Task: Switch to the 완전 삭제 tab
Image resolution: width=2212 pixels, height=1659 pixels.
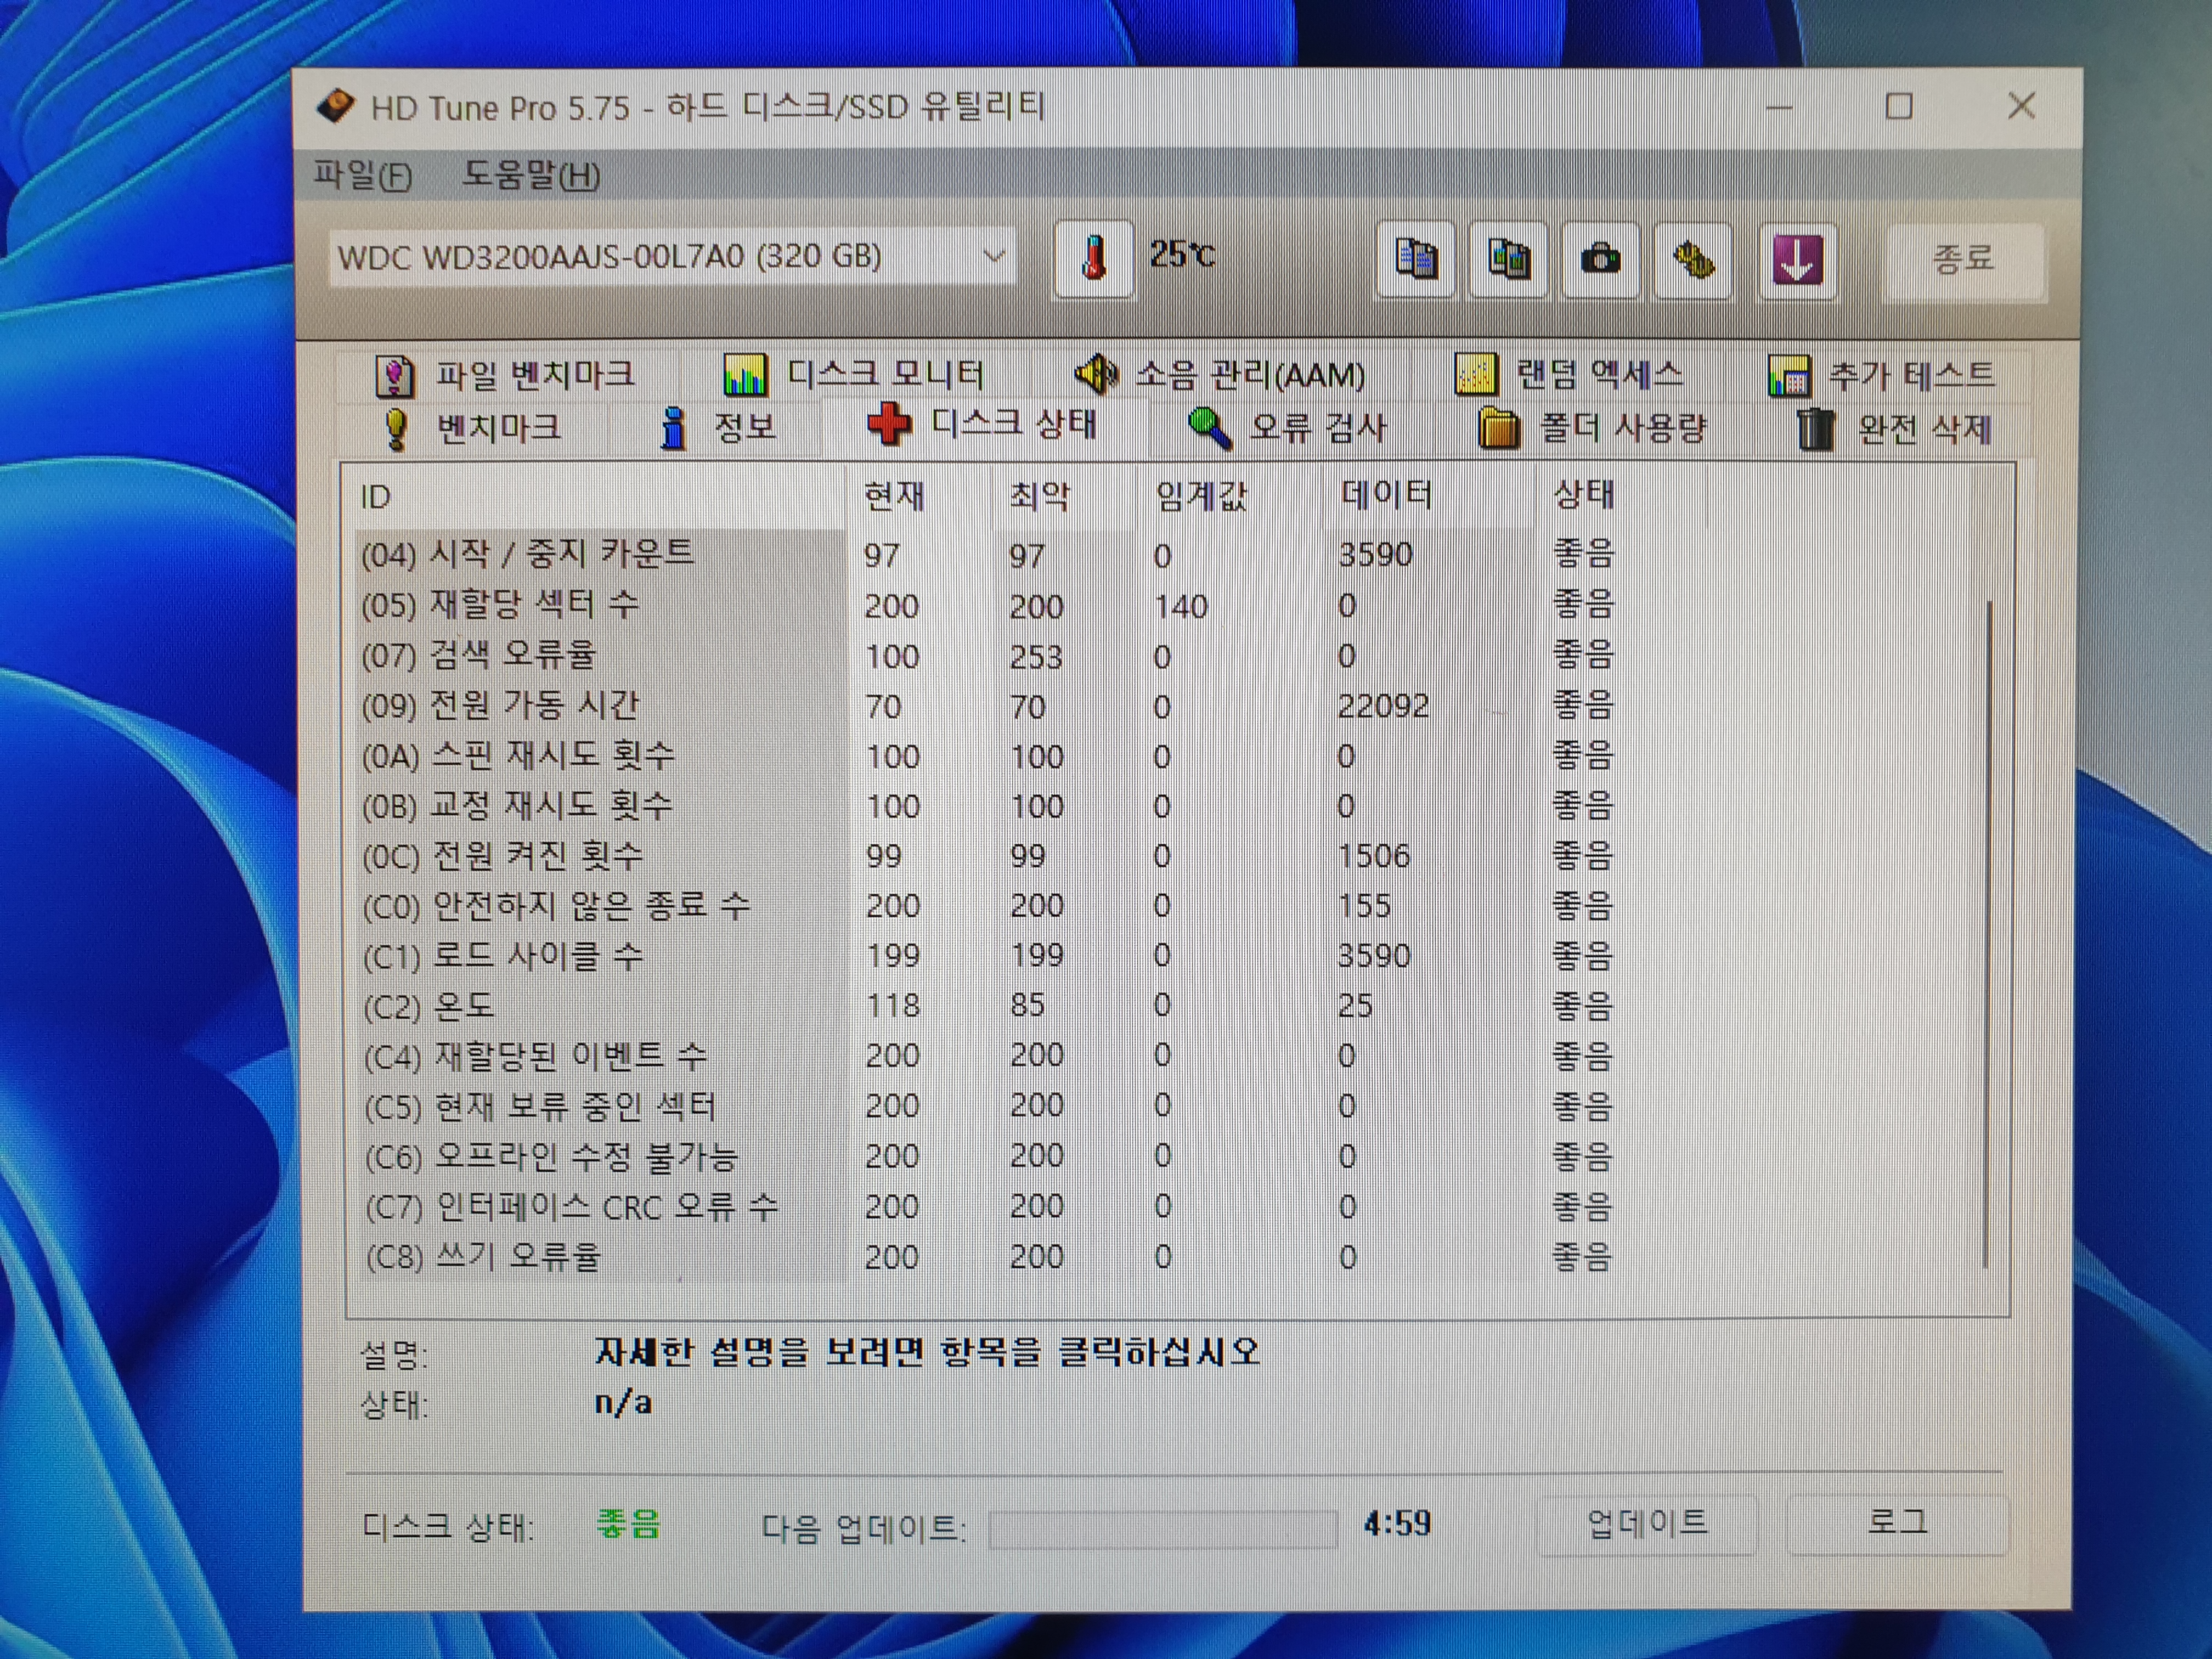Action: (x=1894, y=429)
